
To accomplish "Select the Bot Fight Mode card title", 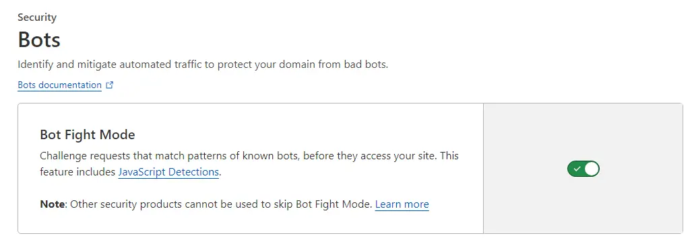I will (88, 134).
